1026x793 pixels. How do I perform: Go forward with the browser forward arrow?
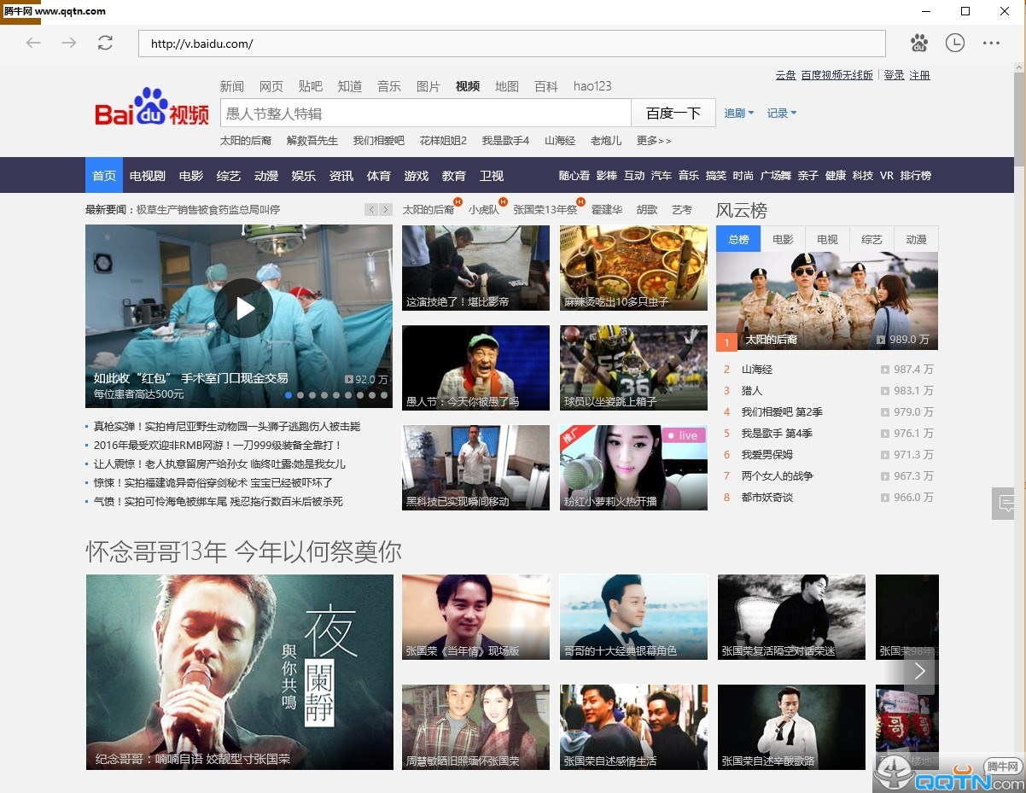tap(69, 43)
